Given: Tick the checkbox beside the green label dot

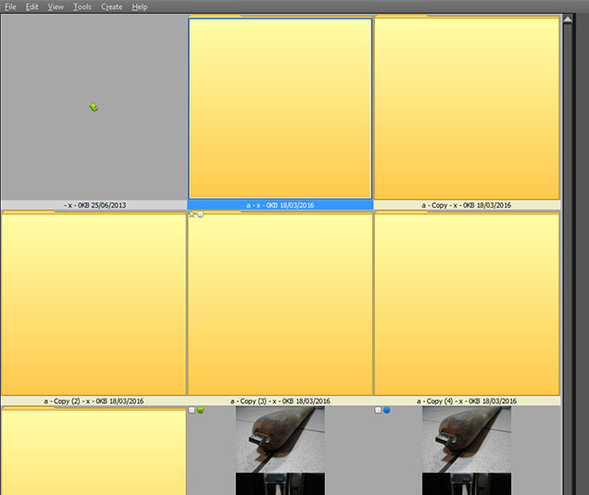Looking at the screenshot, I should [x=192, y=410].
